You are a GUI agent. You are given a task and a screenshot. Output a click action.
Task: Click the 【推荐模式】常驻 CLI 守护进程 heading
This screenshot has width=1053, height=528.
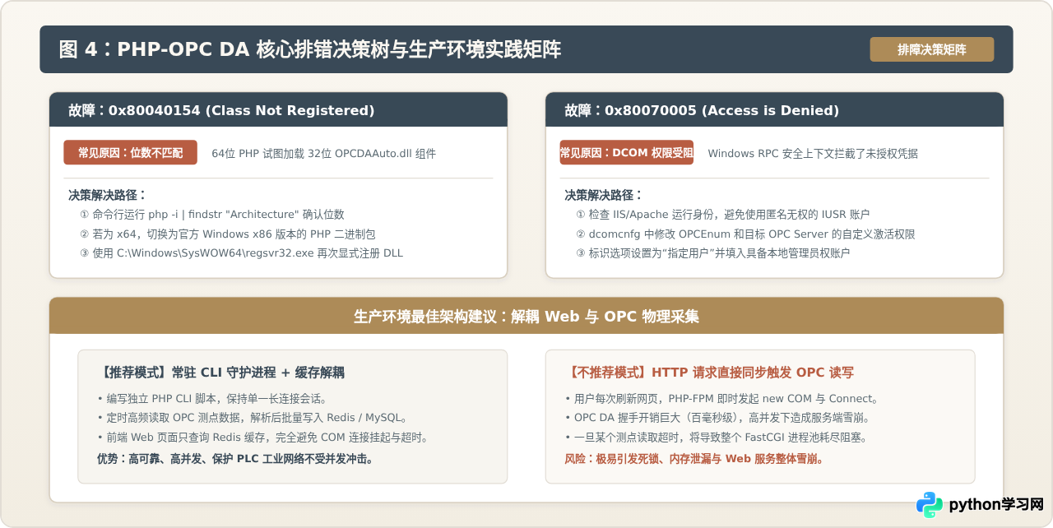[x=220, y=373]
